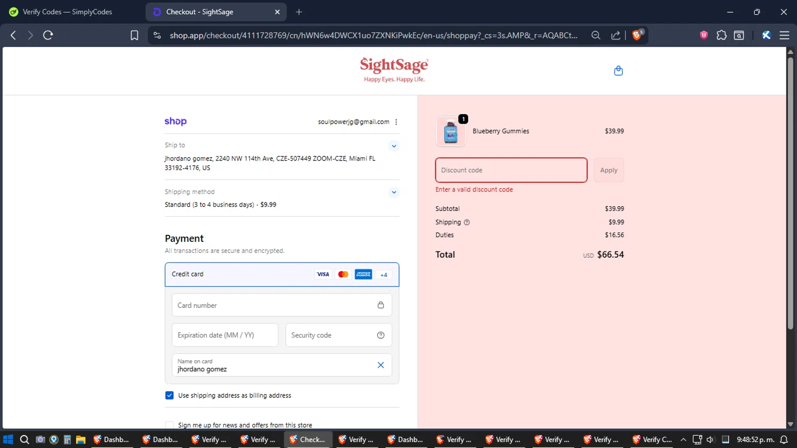This screenshot has width=797, height=448.
Task: Open a new browser tab
Action: (x=299, y=12)
